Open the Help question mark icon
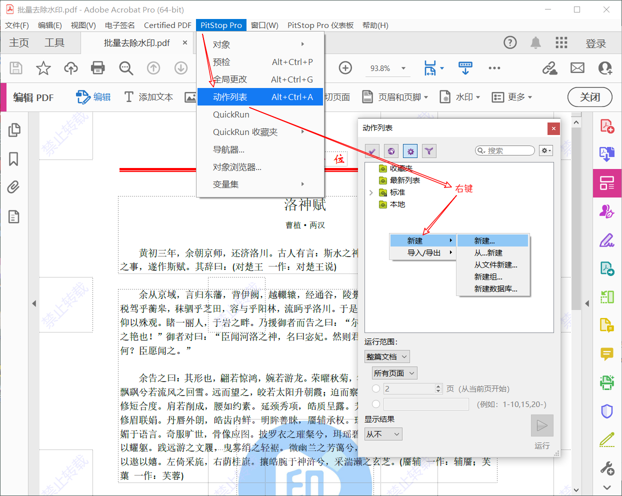The width and height of the screenshot is (622, 496). click(x=510, y=42)
